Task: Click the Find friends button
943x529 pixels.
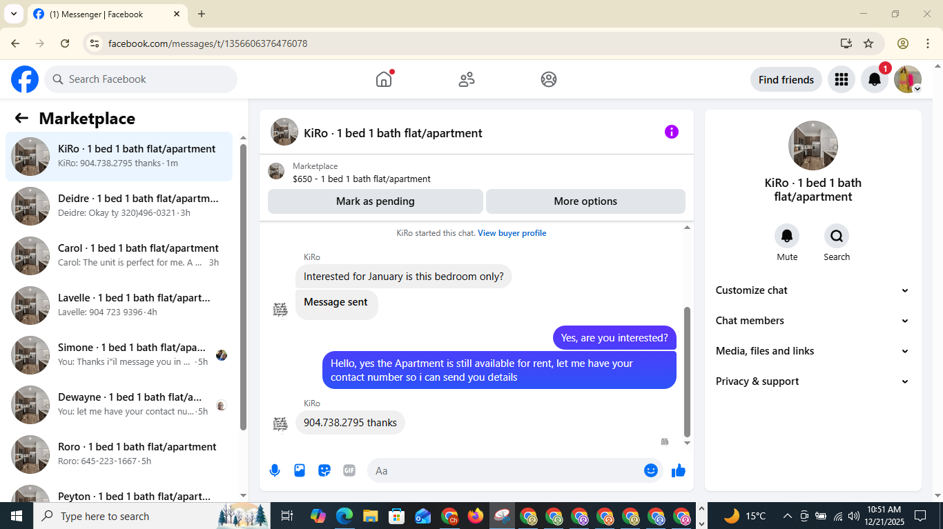Action: pos(786,79)
